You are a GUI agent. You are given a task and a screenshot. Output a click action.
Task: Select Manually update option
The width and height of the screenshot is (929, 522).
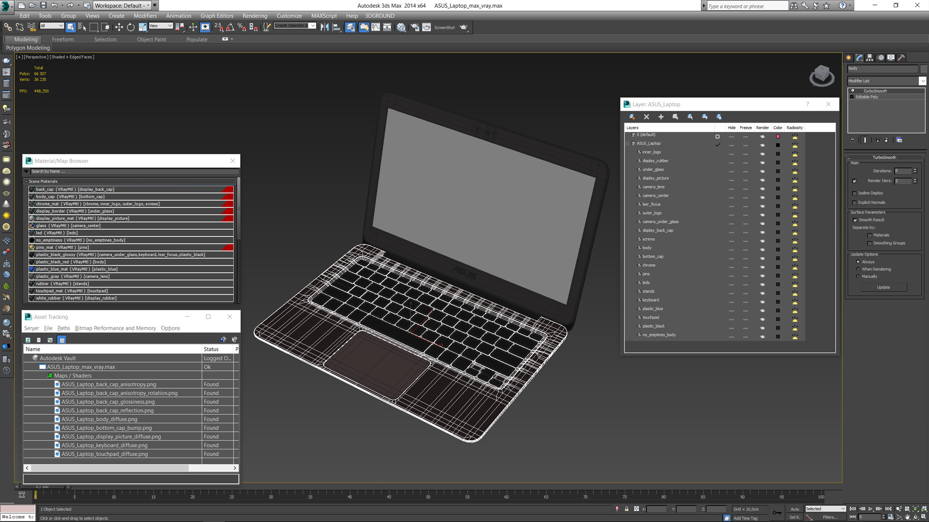tap(858, 276)
